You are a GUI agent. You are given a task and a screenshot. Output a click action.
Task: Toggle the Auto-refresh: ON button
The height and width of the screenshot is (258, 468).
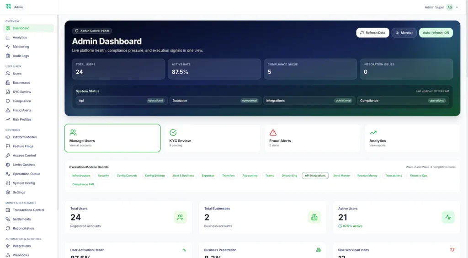tap(436, 33)
